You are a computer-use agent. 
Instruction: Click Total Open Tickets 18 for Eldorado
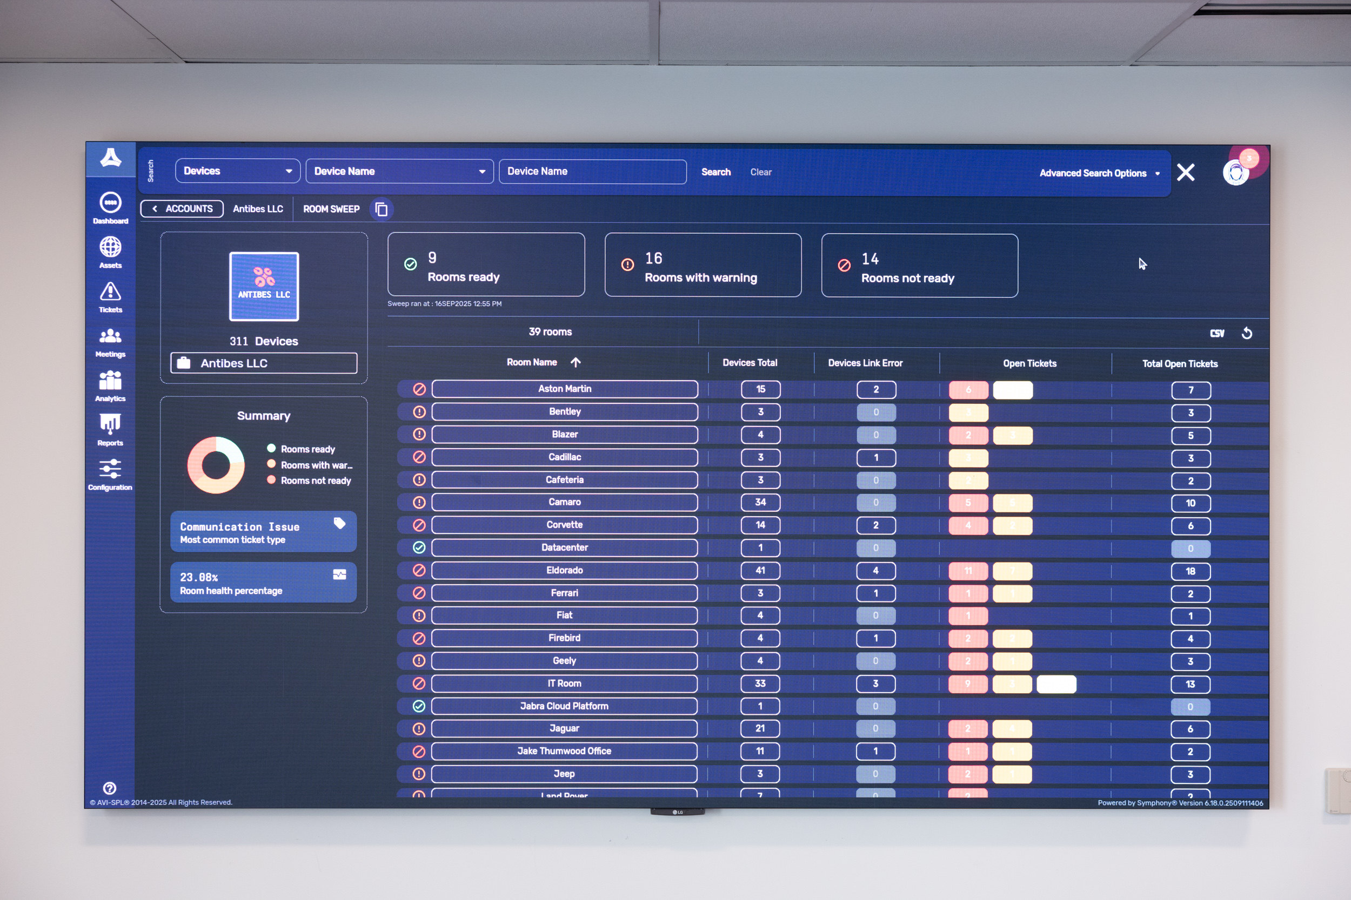coord(1191,572)
